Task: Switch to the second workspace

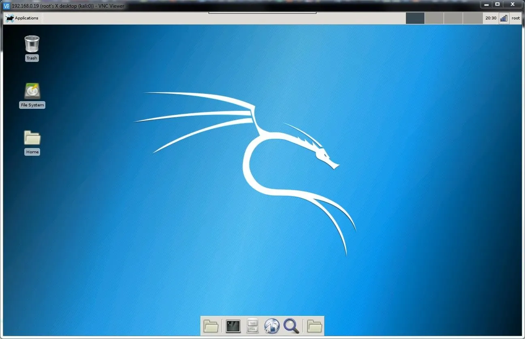Action: coord(434,18)
